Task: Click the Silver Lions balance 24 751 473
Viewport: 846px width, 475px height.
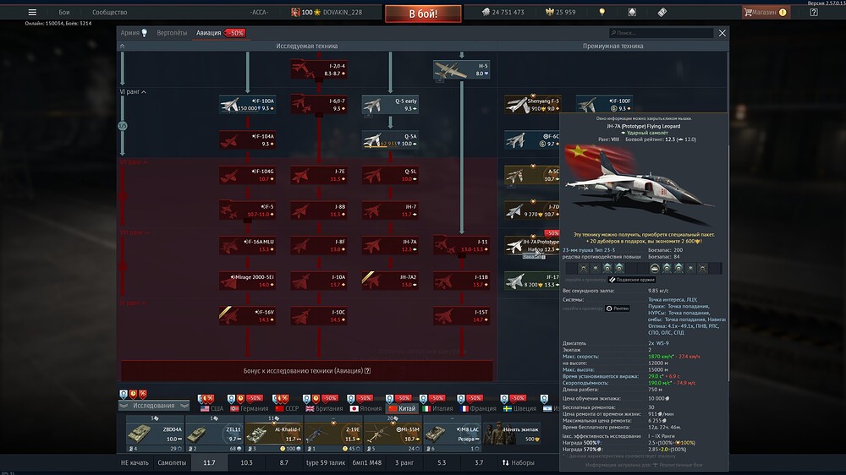Action: (503, 12)
